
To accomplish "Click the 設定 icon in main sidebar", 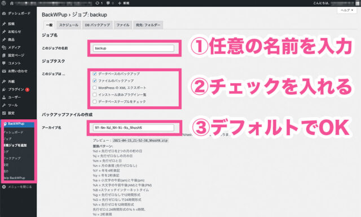I will point(4,113).
